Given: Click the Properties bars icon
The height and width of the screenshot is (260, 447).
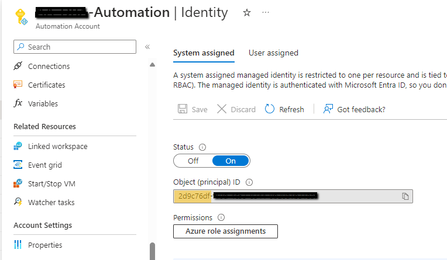Looking at the screenshot, I should pyautogui.click(x=18, y=244).
